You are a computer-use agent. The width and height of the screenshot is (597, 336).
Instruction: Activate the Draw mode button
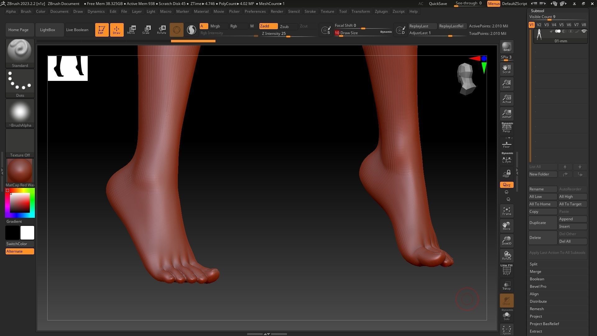117,30
